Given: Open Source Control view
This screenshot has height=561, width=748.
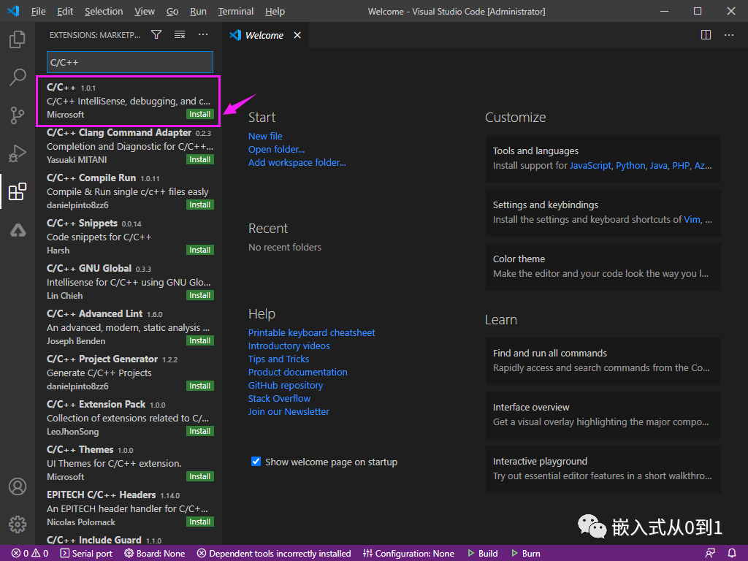Looking at the screenshot, I should 18,115.
